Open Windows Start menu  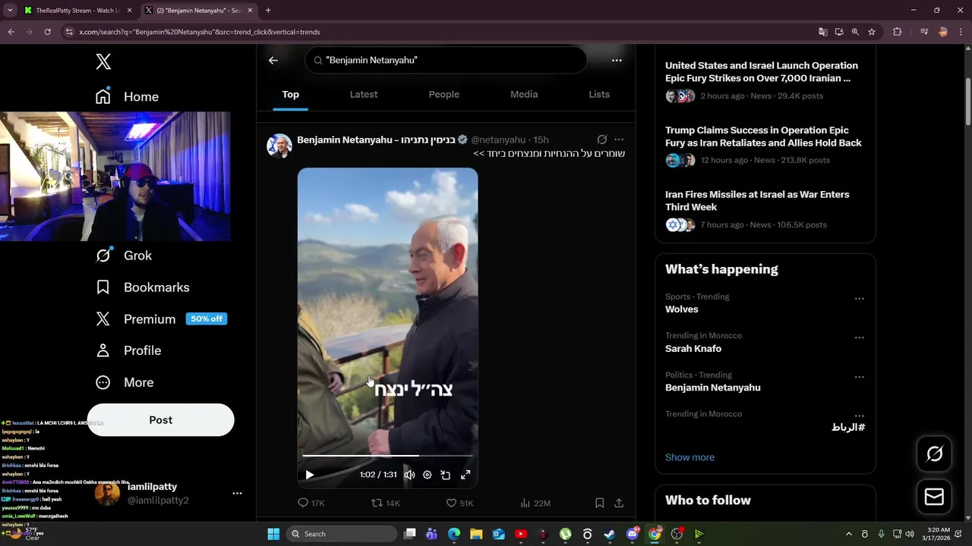click(273, 534)
